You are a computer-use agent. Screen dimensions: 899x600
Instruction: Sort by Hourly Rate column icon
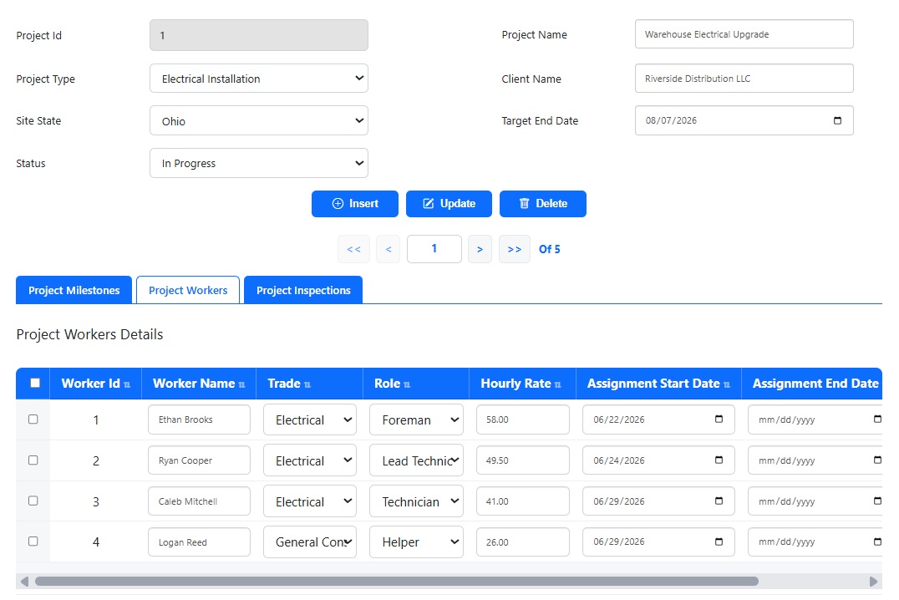[558, 384]
